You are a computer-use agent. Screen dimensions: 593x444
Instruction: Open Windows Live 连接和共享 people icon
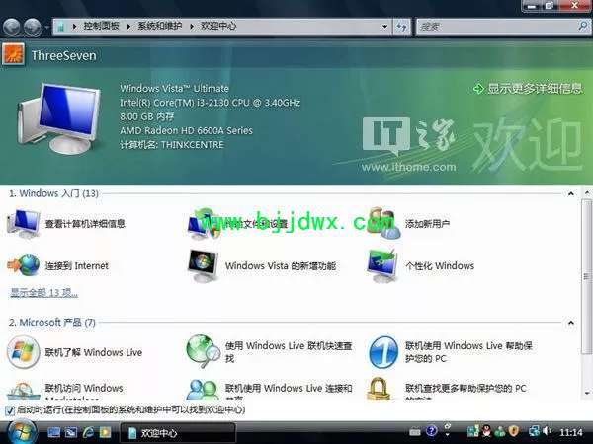(204, 390)
